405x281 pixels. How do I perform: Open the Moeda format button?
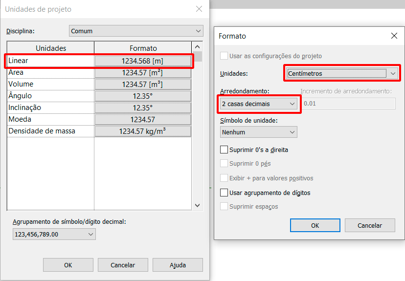pos(143,120)
